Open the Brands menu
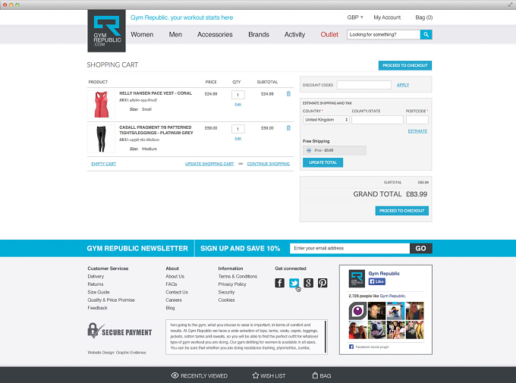 tap(259, 35)
